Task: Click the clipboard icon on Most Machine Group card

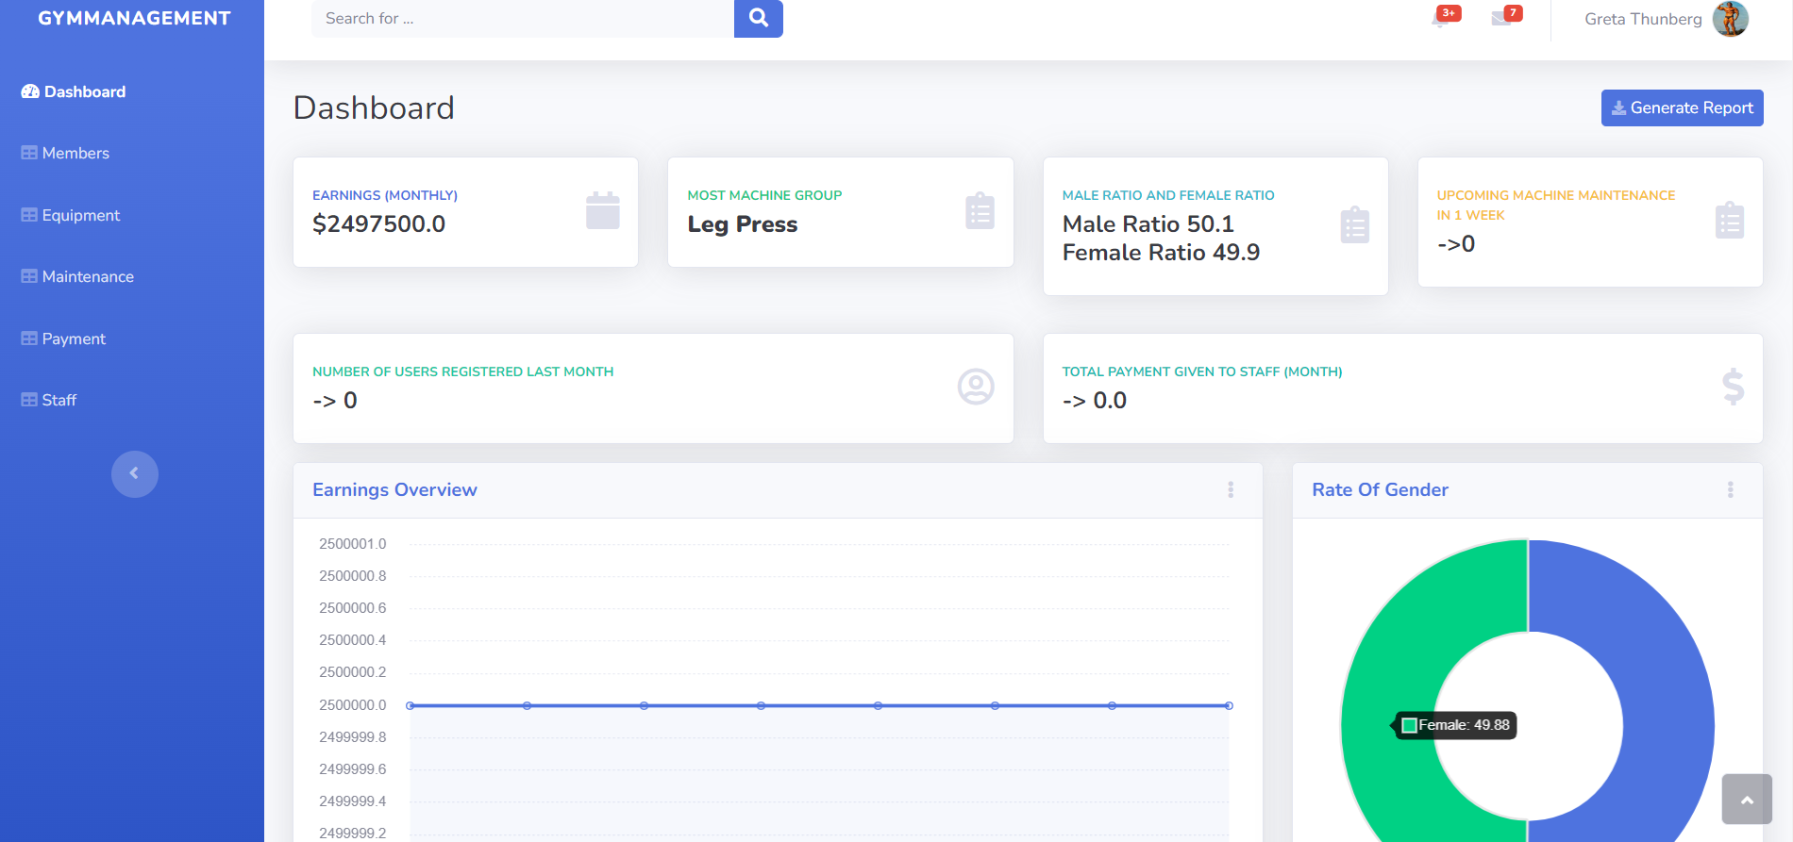Action: click(980, 210)
